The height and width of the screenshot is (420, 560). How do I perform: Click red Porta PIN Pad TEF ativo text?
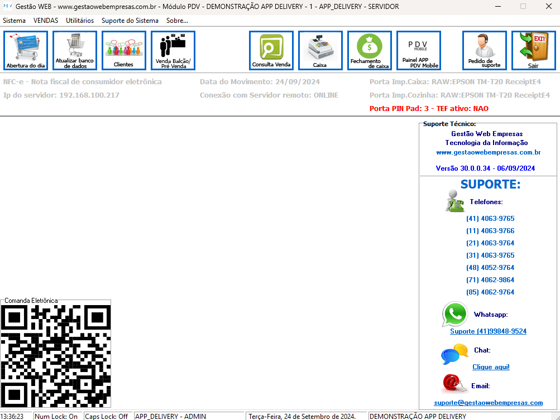click(429, 108)
